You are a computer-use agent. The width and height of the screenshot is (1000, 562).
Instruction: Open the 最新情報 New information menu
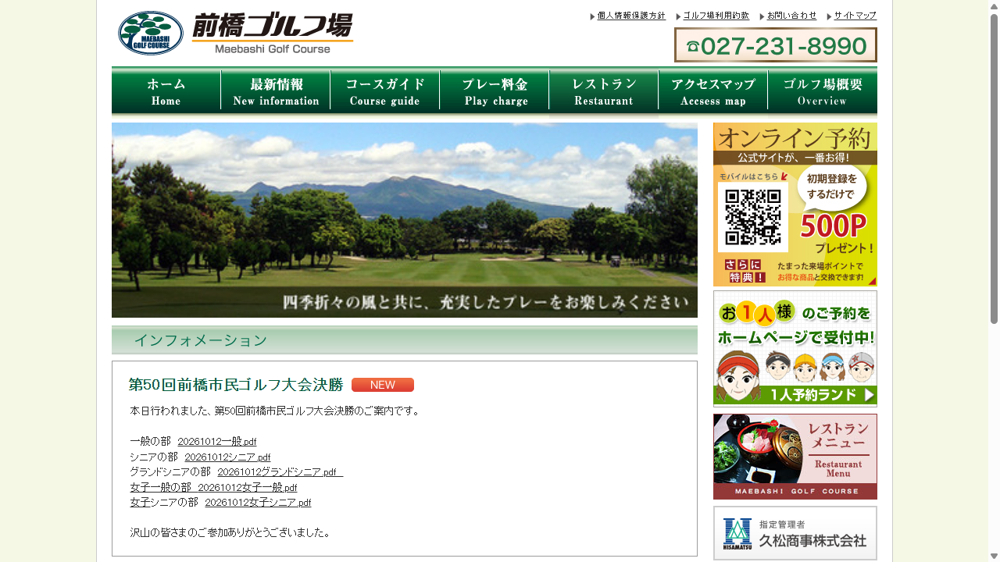276,92
